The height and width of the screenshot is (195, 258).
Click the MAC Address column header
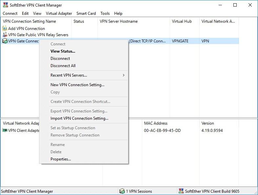[171, 123]
